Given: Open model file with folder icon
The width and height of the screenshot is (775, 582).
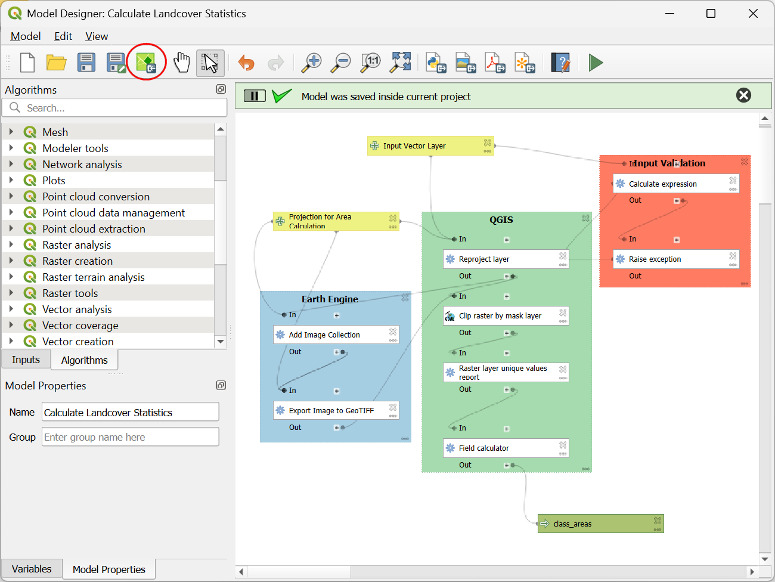Looking at the screenshot, I should [x=57, y=63].
